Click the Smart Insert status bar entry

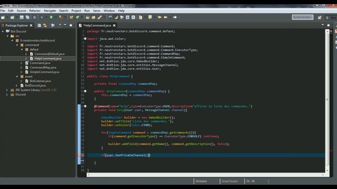click(230, 181)
